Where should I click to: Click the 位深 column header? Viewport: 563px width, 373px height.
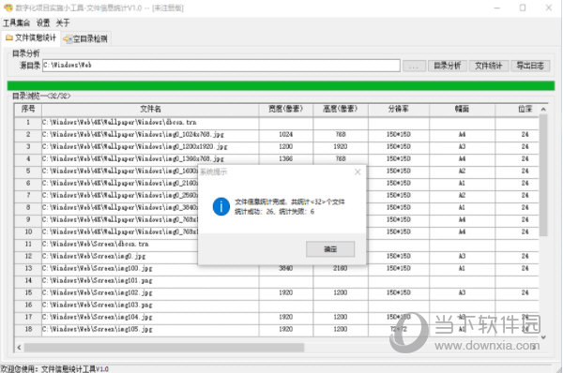[x=517, y=109]
